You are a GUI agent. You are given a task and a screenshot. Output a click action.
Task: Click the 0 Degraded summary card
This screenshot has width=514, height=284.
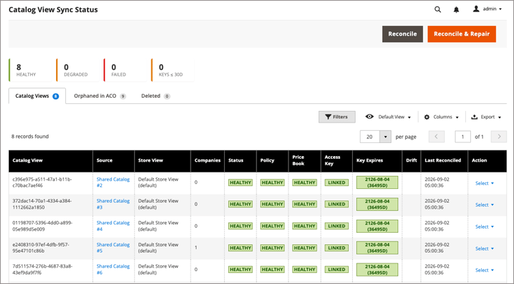point(77,70)
